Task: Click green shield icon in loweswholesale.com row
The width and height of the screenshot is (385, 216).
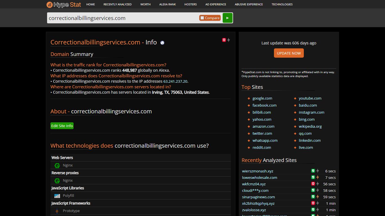Action: [313, 177]
